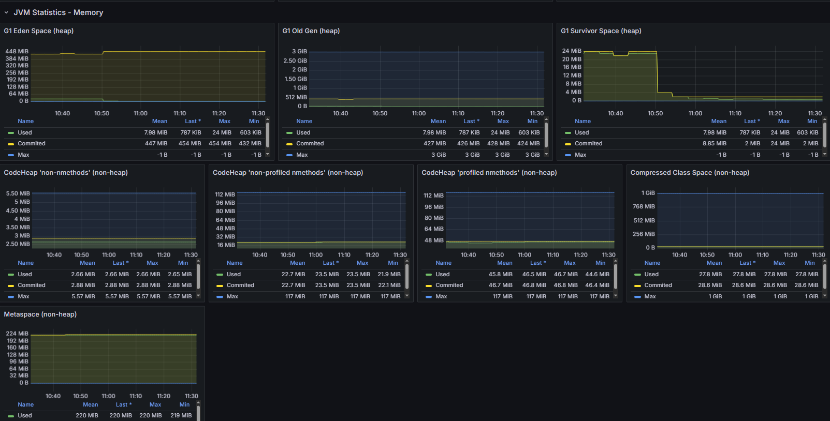830x421 pixels.
Task: Open the Metaspace (non-heap) panel title menu
Action: [40, 314]
